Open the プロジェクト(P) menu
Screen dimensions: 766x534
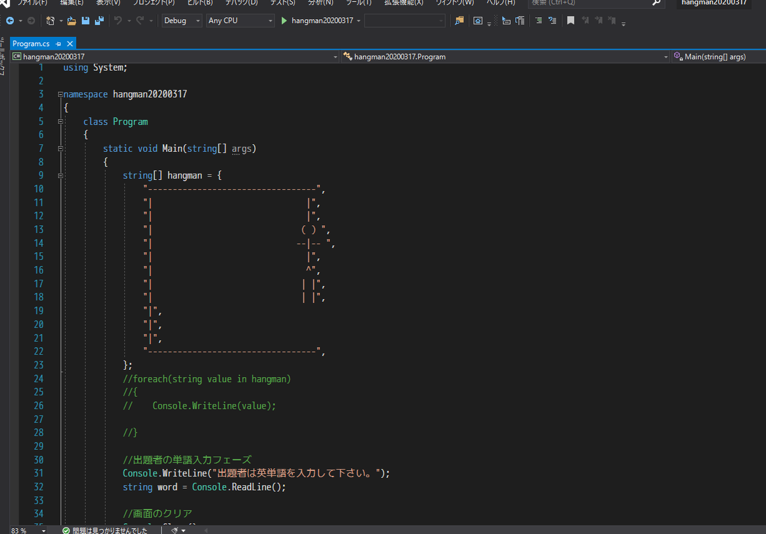(x=153, y=3)
